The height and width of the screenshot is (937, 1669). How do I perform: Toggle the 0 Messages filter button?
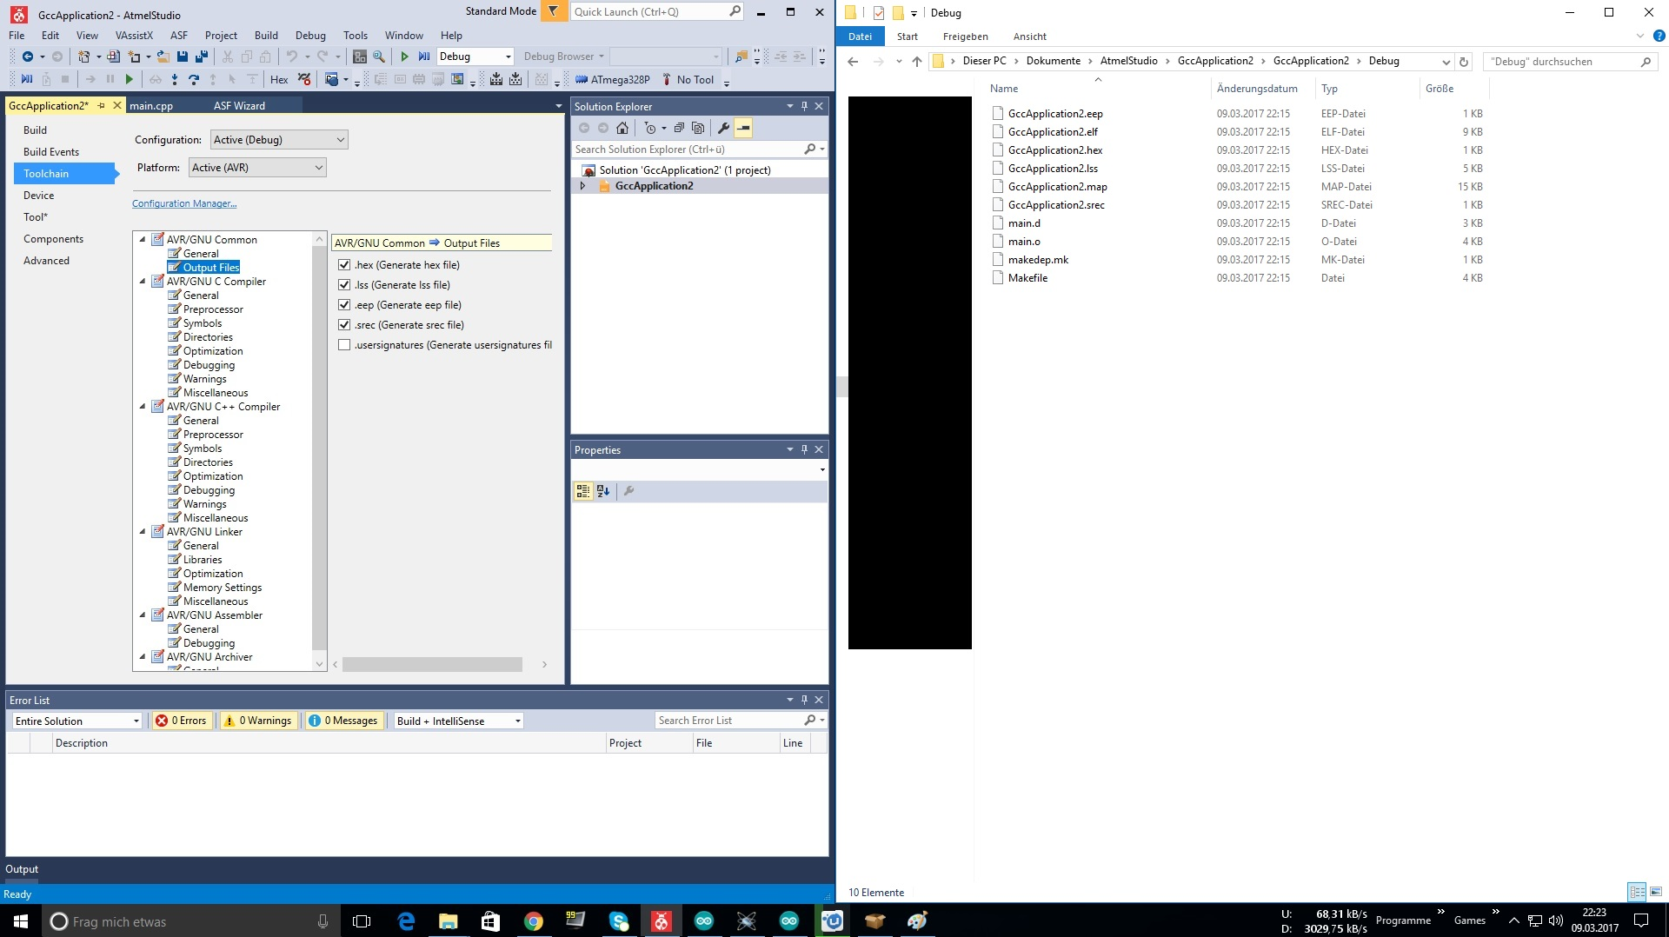pos(343,721)
